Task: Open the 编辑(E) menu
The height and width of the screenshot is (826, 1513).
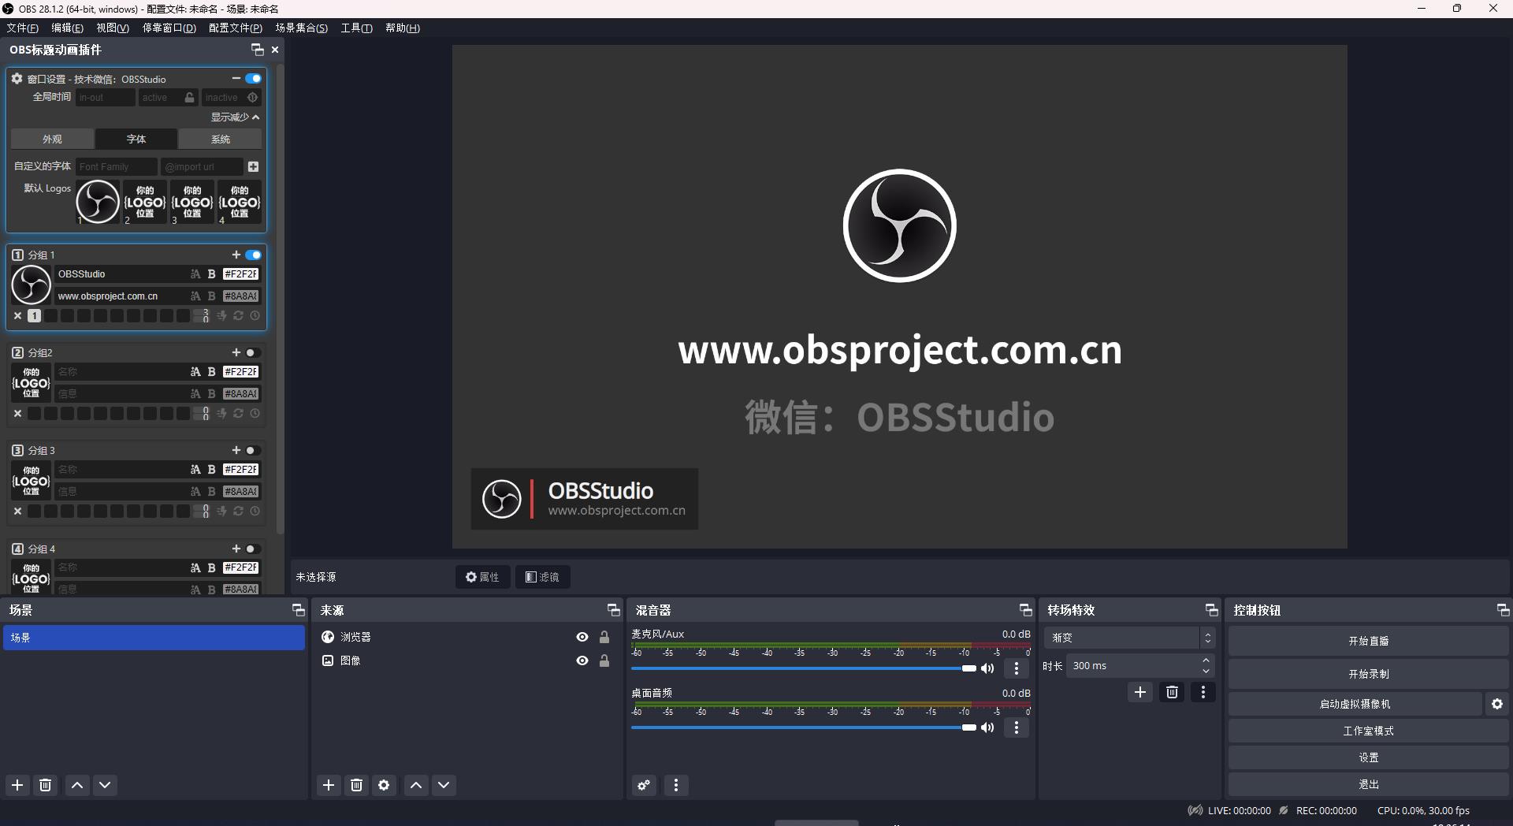Action: click(67, 28)
